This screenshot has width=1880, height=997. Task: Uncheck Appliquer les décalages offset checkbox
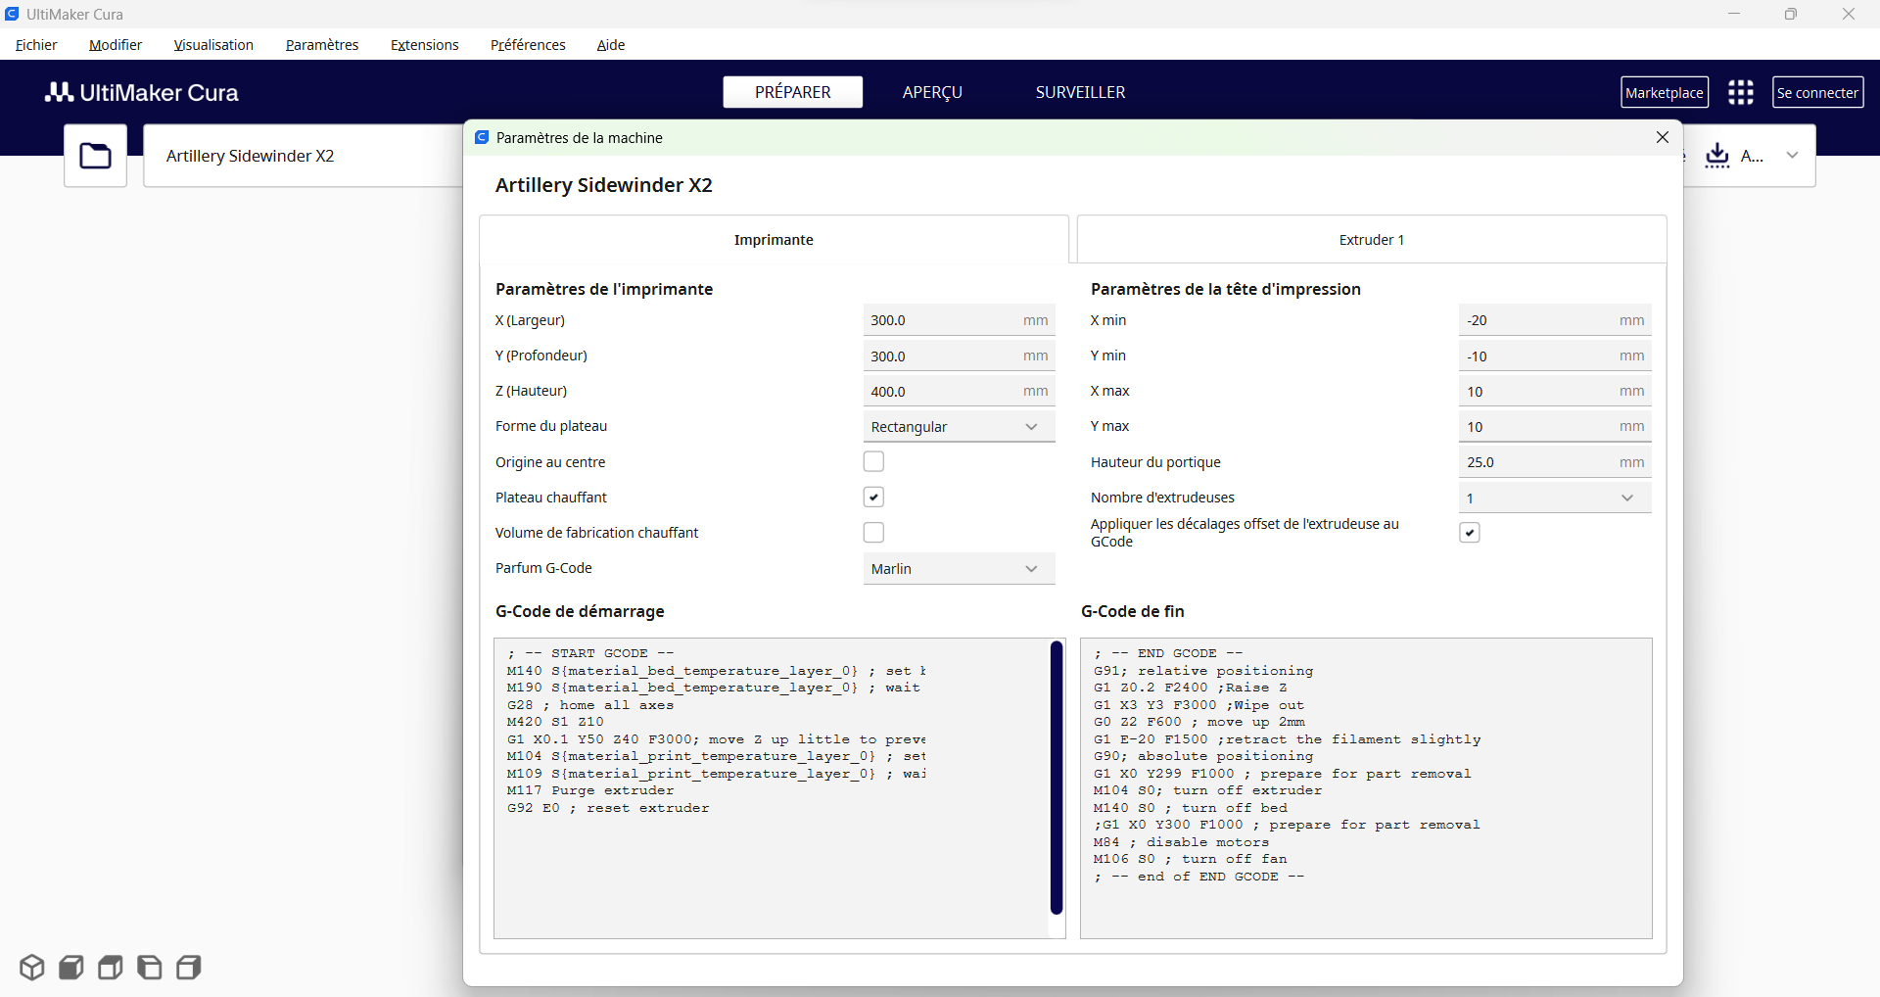coord(1469,532)
